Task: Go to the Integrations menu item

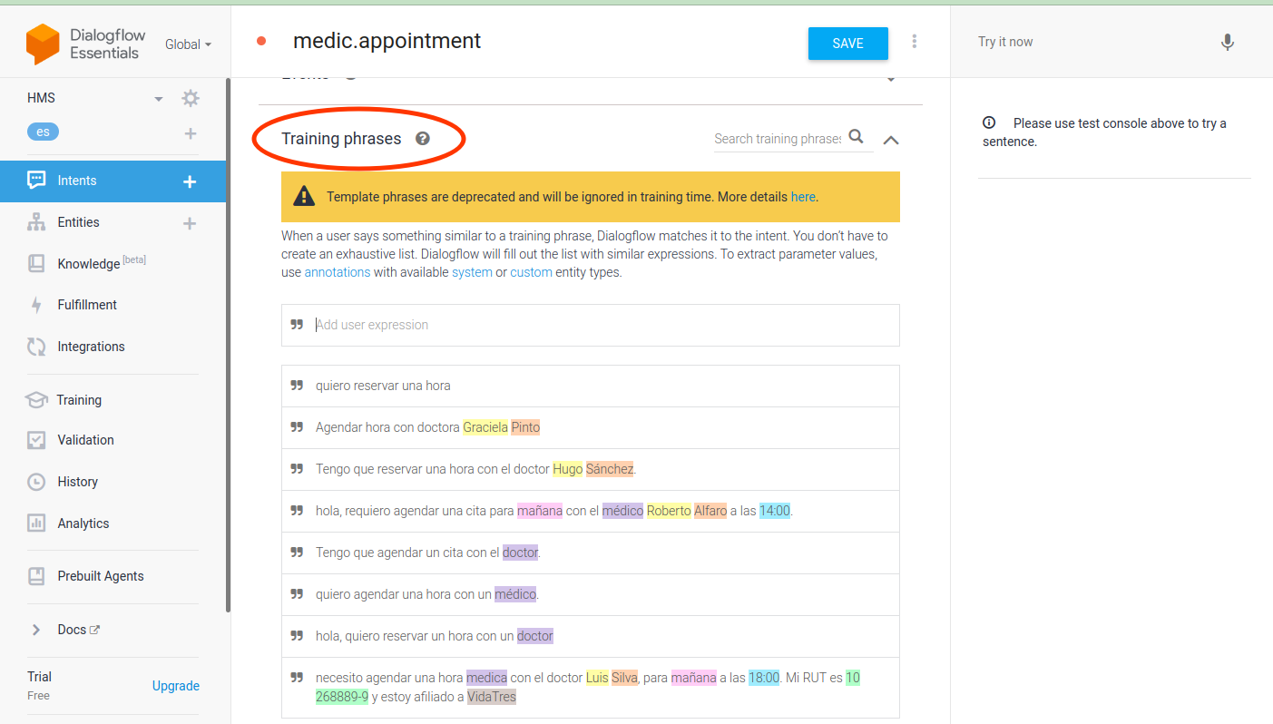Action: tap(91, 347)
